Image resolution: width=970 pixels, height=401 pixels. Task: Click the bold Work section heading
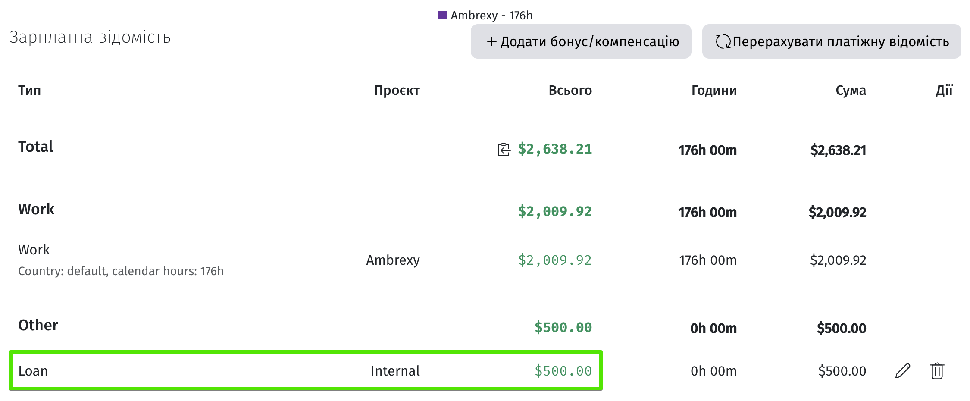pos(36,209)
